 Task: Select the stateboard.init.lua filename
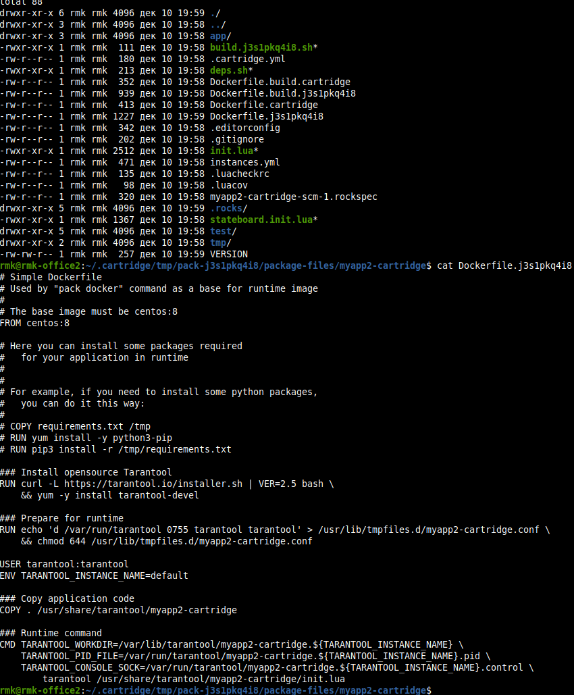coord(264,221)
